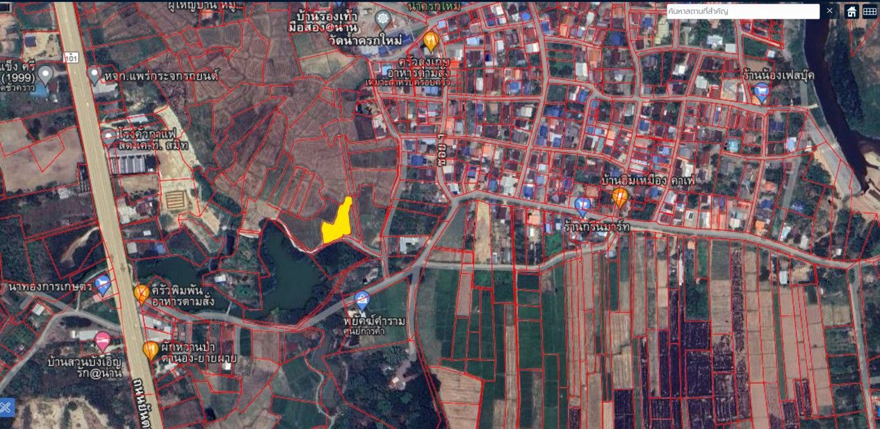Click the วัดน้ำครกใหม่ temple marker
Viewport: 880px width, 429px height.
382,17
